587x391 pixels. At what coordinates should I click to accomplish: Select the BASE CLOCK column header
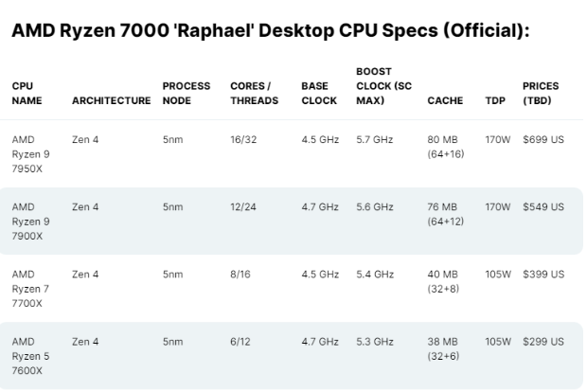pyautogui.click(x=318, y=93)
